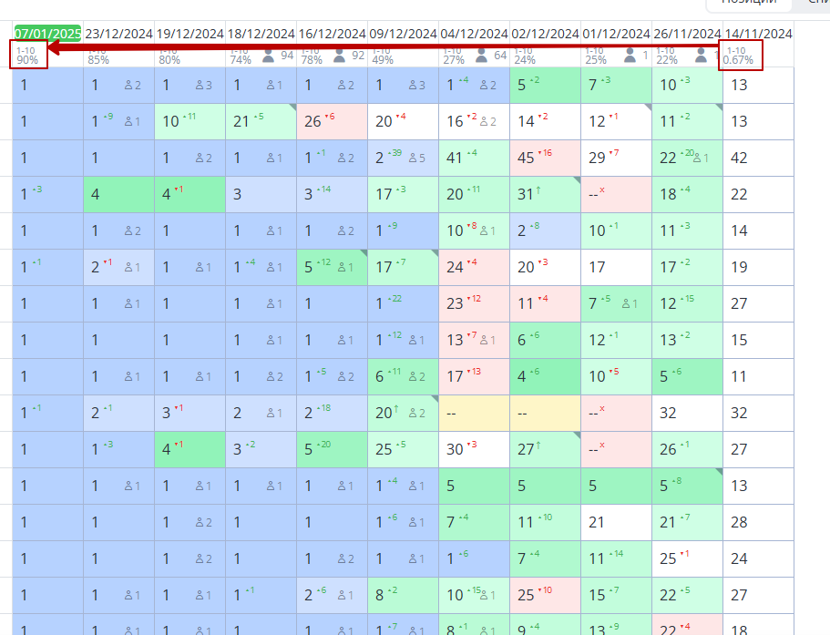Viewport: 830px width, 635px height.
Task: Click person icon in cell 1 +1, 16/12/2024
Action: 342,158
